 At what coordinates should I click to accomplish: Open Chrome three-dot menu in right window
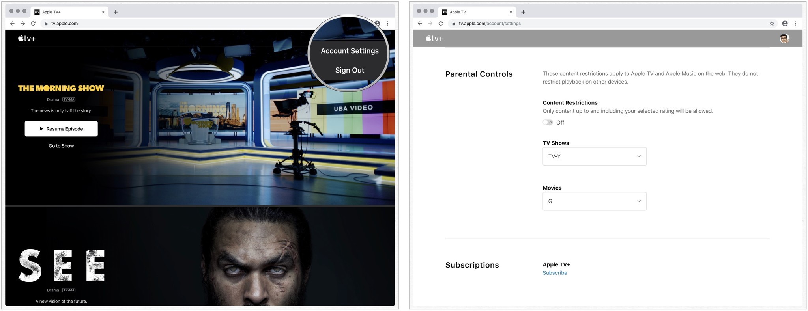tap(795, 23)
